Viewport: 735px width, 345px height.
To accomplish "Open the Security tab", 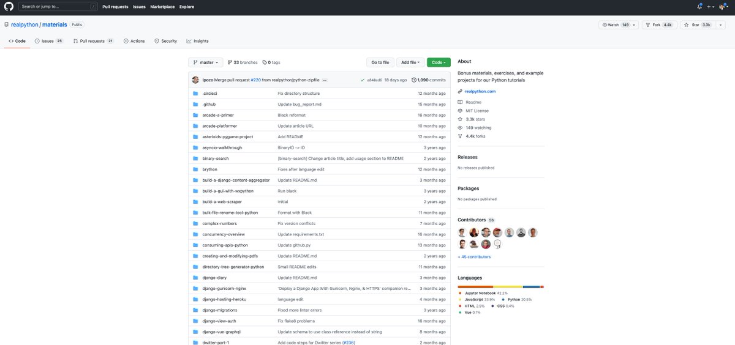I will (165, 41).
